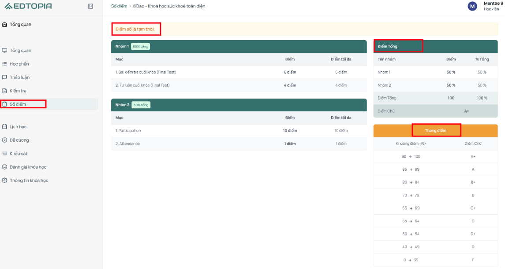Open the Sổ điểm menu item
Screen dimensions: 505x269
point(49,104)
